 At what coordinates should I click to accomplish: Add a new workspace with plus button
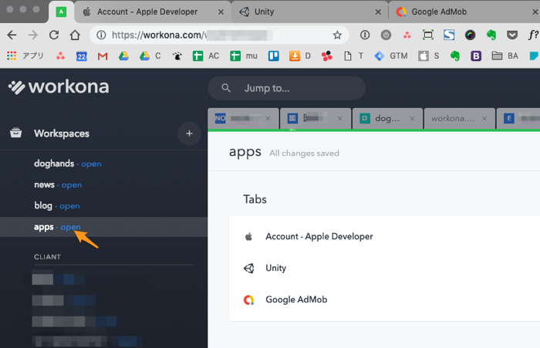[189, 133]
